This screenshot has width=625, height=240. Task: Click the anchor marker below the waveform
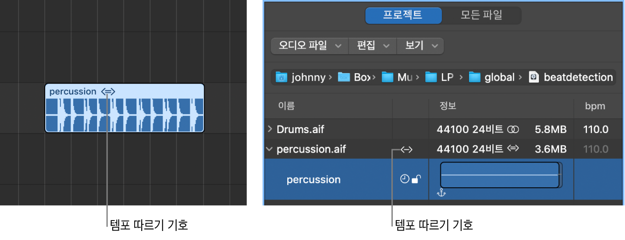click(x=441, y=192)
